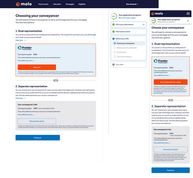
Task: Open What will I need to apply link
Action: [x=127, y=18]
